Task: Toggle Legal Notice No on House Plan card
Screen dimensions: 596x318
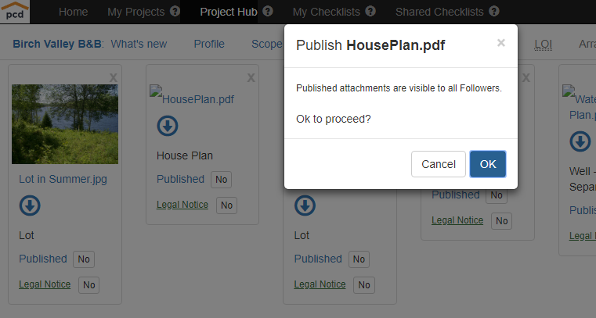Action: pyautogui.click(x=226, y=205)
